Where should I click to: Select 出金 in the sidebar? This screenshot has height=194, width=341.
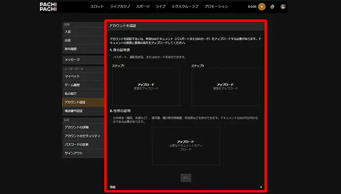point(82,40)
